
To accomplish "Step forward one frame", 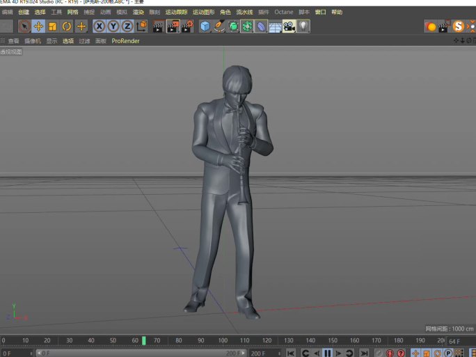I will (338, 353).
